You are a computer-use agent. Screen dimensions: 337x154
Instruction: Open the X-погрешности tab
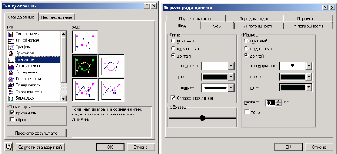258,26
